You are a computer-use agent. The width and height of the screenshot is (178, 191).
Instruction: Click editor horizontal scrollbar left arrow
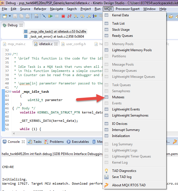pyautogui.click(x=14, y=133)
